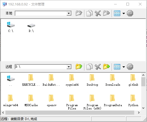Click the remote list scroll-down arrow
This screenshot has height=122, width=147.
tap(143, 108)
